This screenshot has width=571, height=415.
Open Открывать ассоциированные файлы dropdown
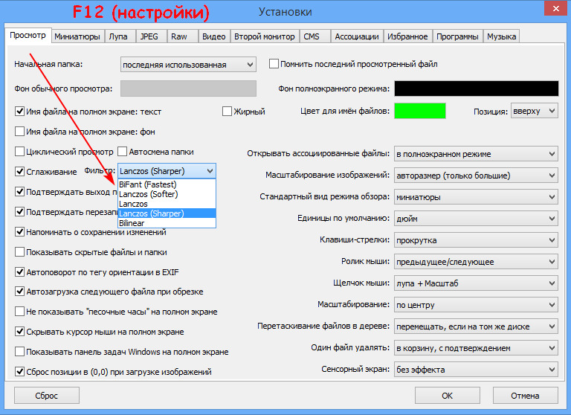pos(476,154)
